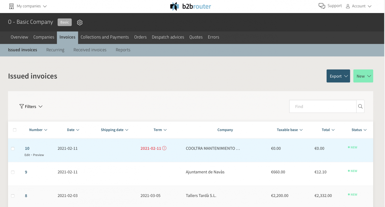This screenshot has height=207, width=385.
Task: Select the checkbox for invoice 10
Action: click(x=13, y=148)
